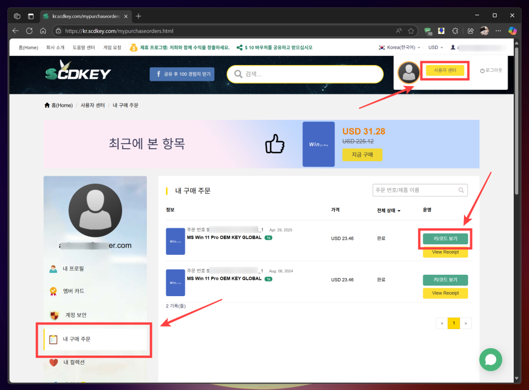Click the thumbs up icon in the banner
The width and height of the screenshot is (529, 390).
click(275, 144)
